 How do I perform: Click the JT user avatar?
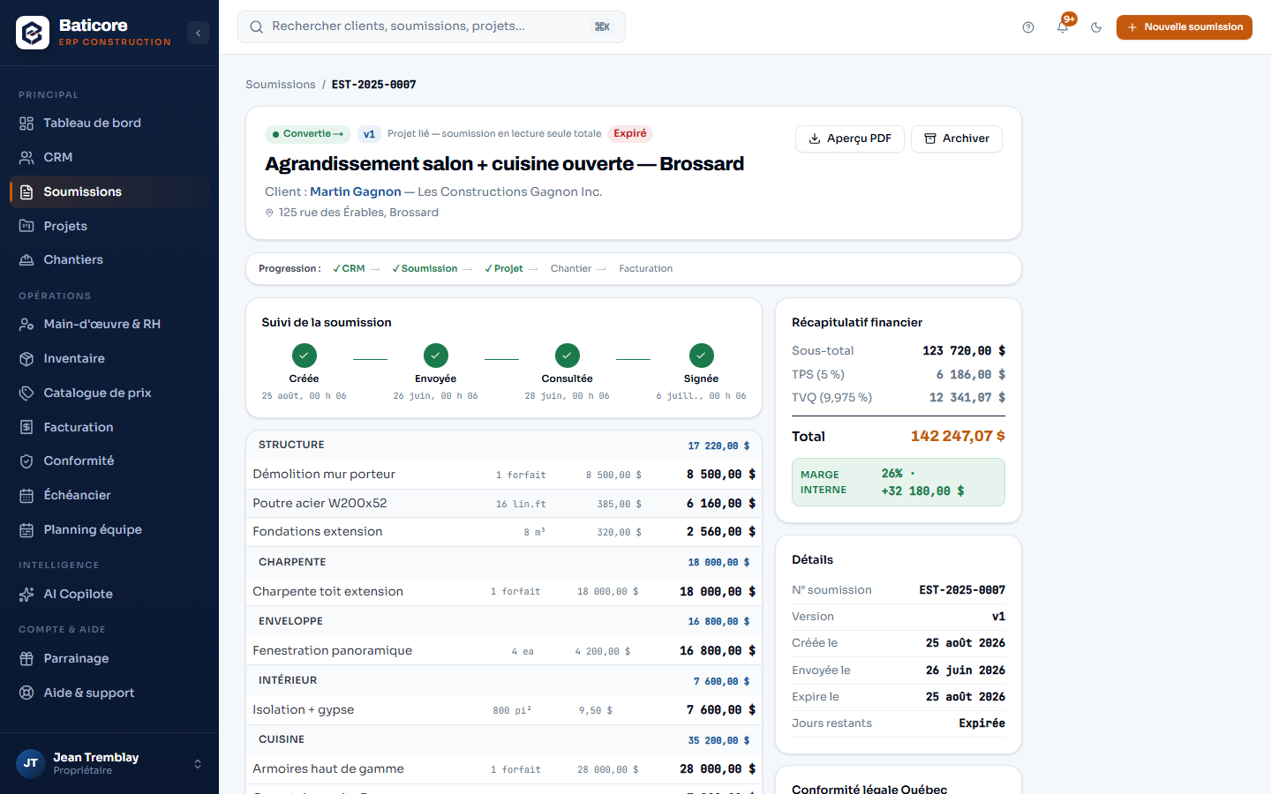[31, 763]
